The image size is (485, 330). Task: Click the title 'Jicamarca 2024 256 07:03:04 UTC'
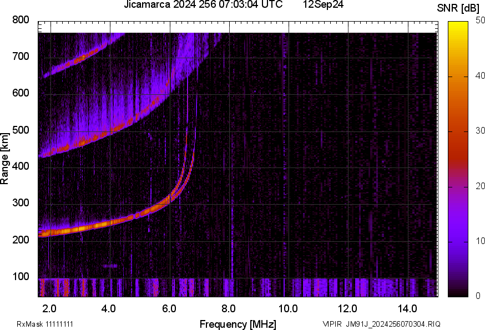point(203,4)
